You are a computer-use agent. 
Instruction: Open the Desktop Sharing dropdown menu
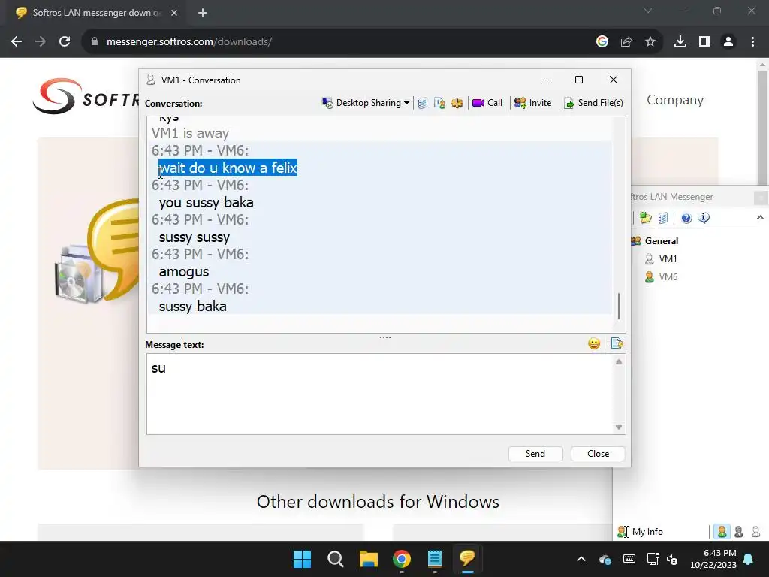point(366,103)
